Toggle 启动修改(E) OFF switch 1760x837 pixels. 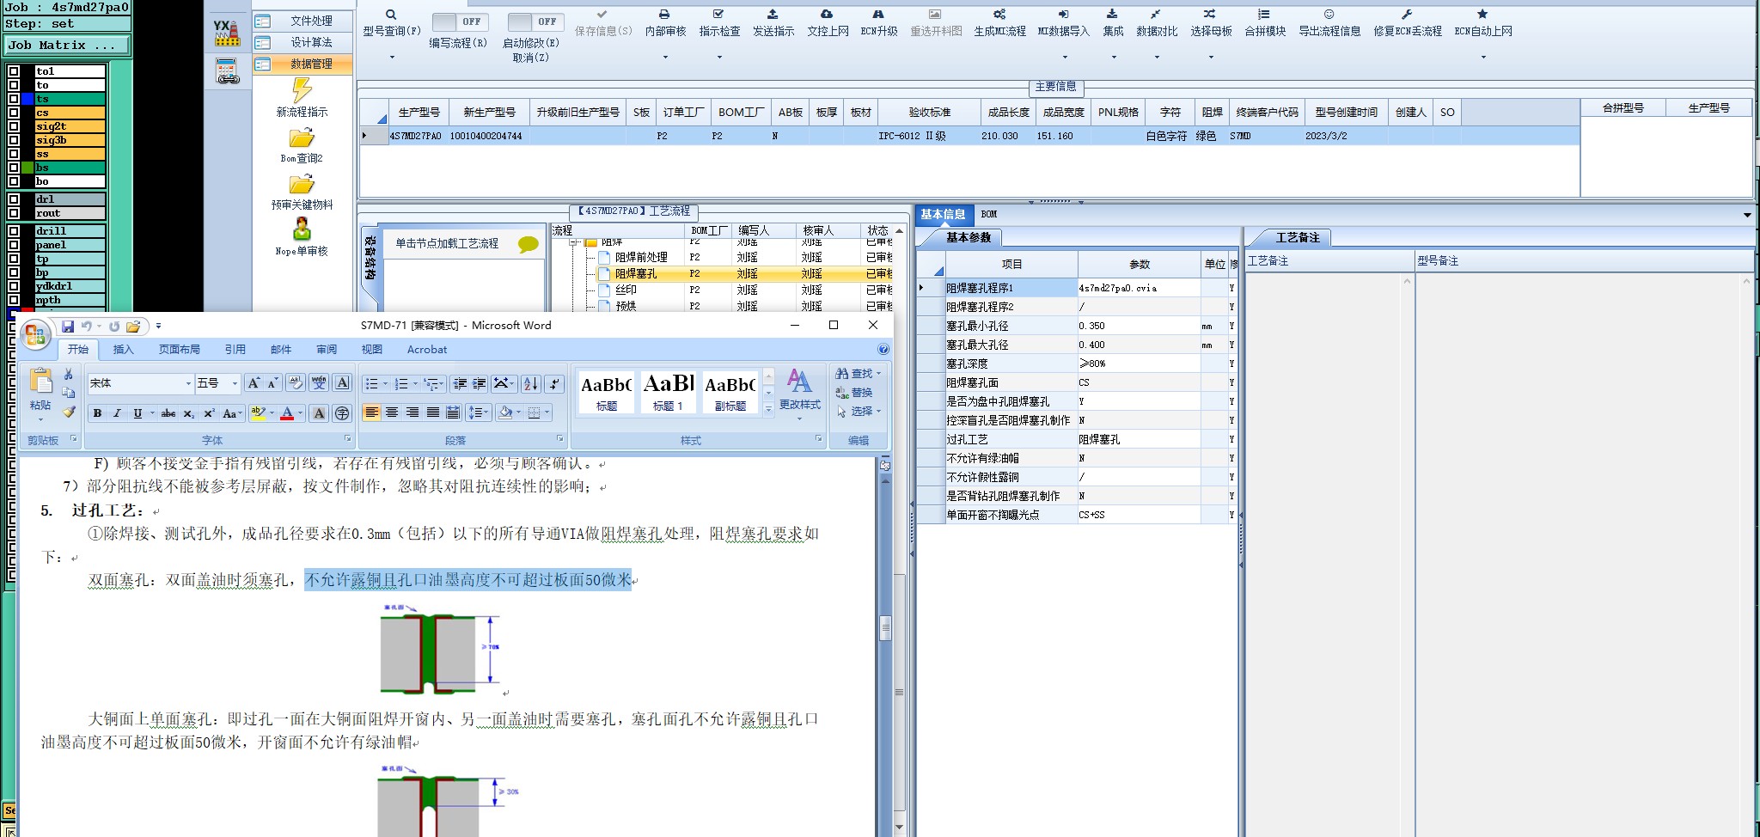(535, 21)
